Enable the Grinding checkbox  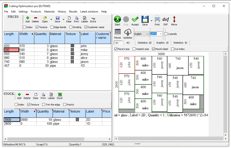click(x=71, y=27)
